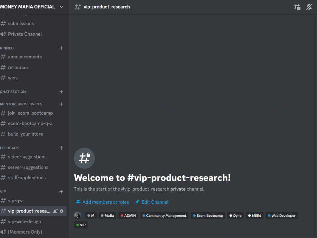Viewport: 317px width, 238px height.
Task: Open the submissions channel
Action: [21, 23]
